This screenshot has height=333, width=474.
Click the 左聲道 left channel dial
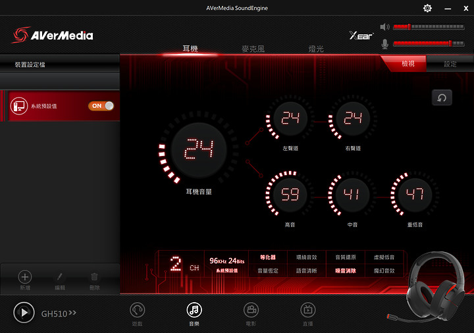point(290,118)
